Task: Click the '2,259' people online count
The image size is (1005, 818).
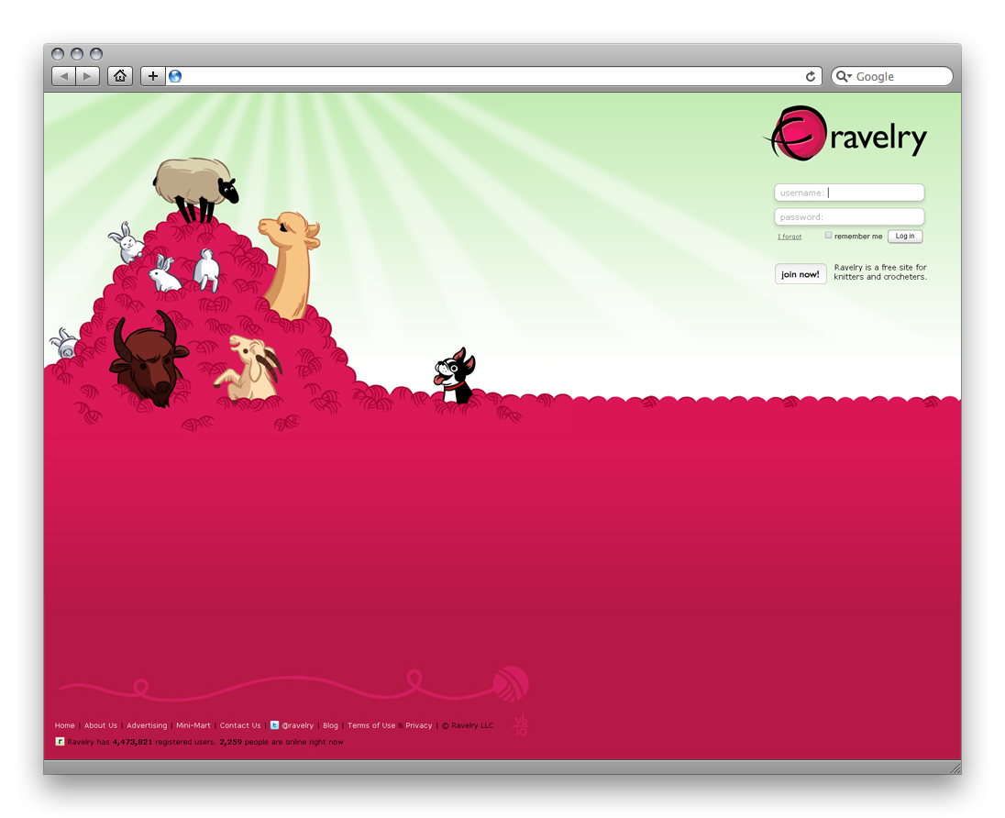Action: [x=231, y=742]
